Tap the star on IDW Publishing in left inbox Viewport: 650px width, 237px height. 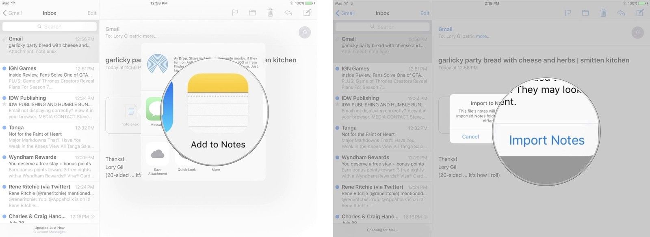pyautogui.click(x=4, y=104)
